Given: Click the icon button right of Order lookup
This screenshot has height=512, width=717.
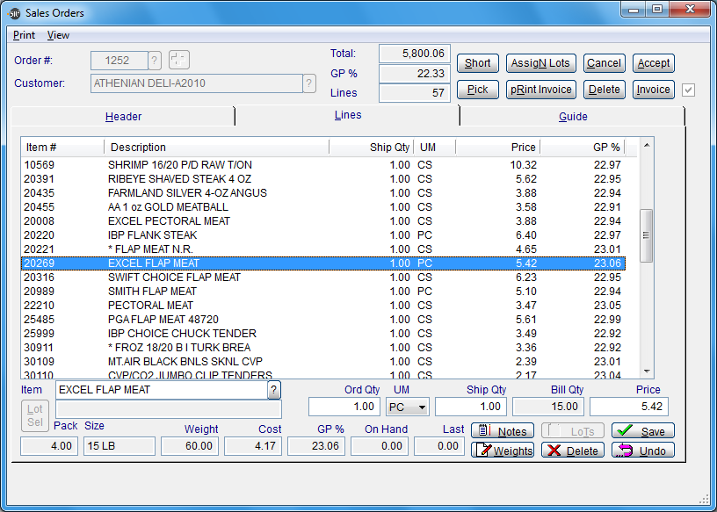Looking at the screenshot, I should [x=179, y=61].
